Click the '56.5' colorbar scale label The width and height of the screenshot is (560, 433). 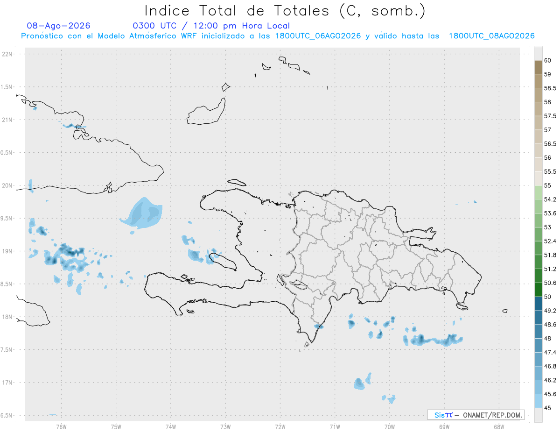pyautogui.click(x=550, y=144)
